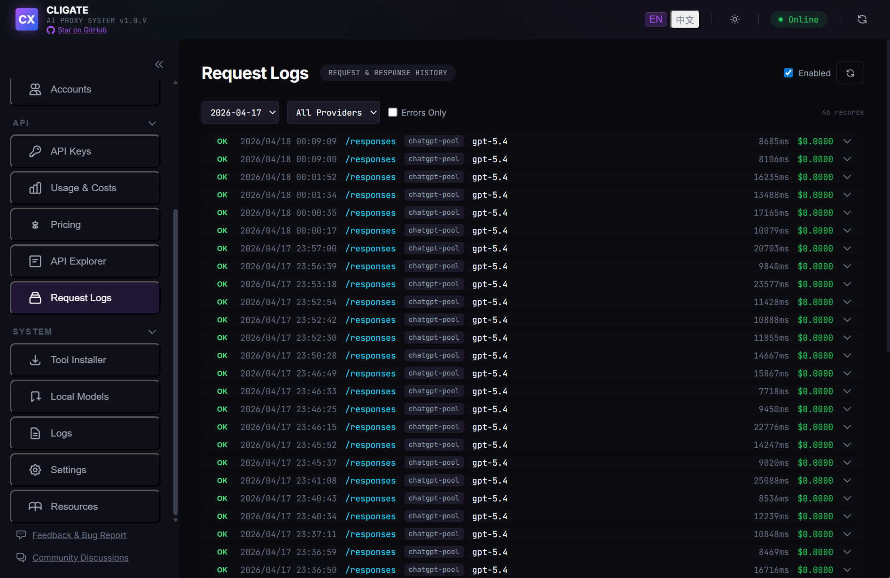The height and width of the screenshot is (578, 890).
Task: Collapse the SYSTEM sidebar section
Action: pos(152,332)
